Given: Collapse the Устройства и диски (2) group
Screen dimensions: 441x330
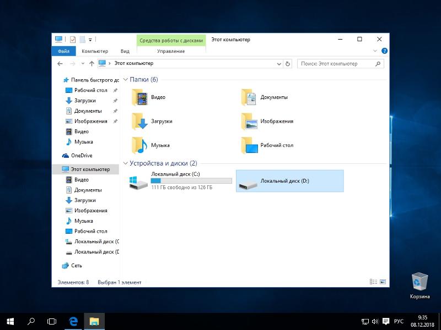Looking at the screenshot, I should (126, 163).
